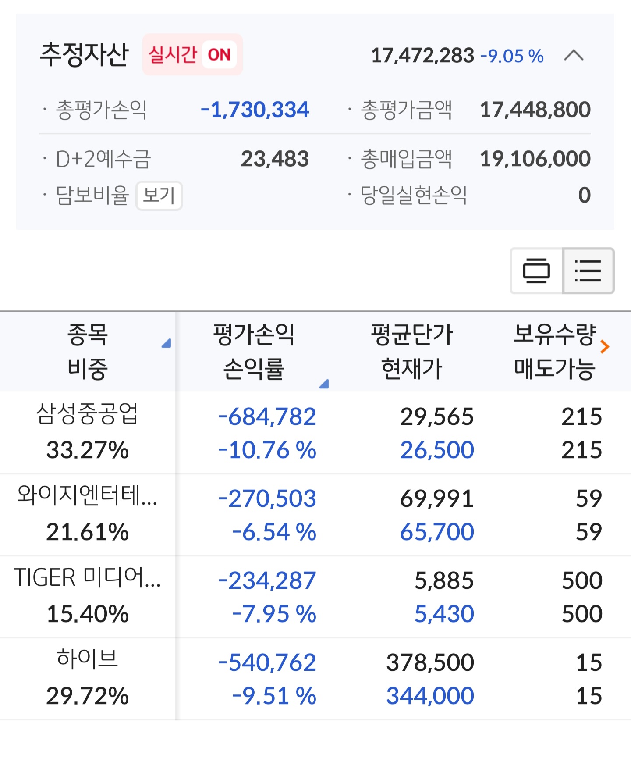This screenshot has height=776, width=631.
Task: Click the 하이브 current price 344,000
Action: click(x=430, y=696)
